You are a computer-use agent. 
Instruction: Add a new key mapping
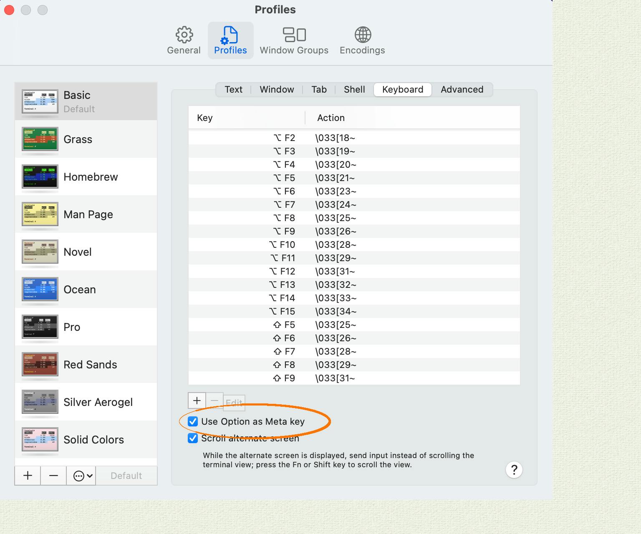pos(197,400)
